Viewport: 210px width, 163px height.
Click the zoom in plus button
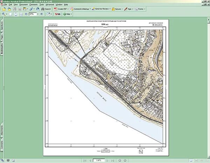[42, 14]
